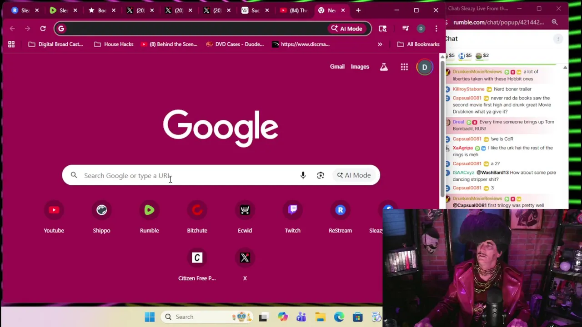Open Microsoft Store from taskbar
Image resolution: width=582 pixels, height=327 pixels.
click(357, 317)
